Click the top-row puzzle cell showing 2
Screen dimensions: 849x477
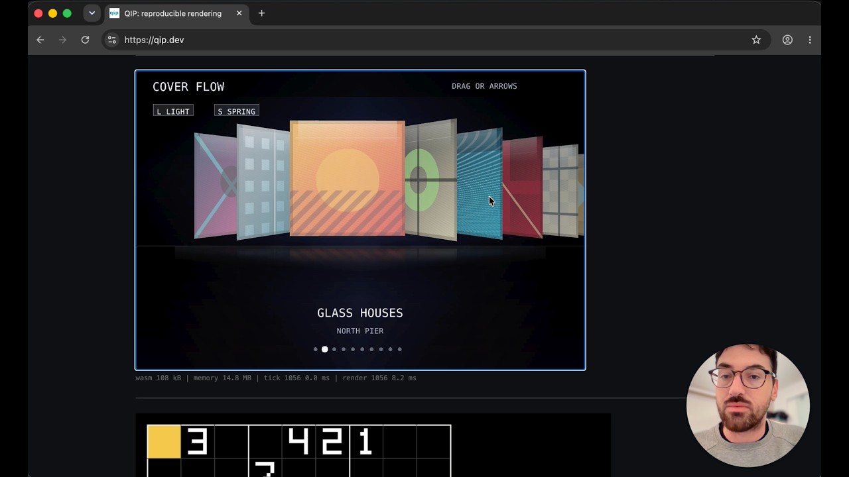332,442
